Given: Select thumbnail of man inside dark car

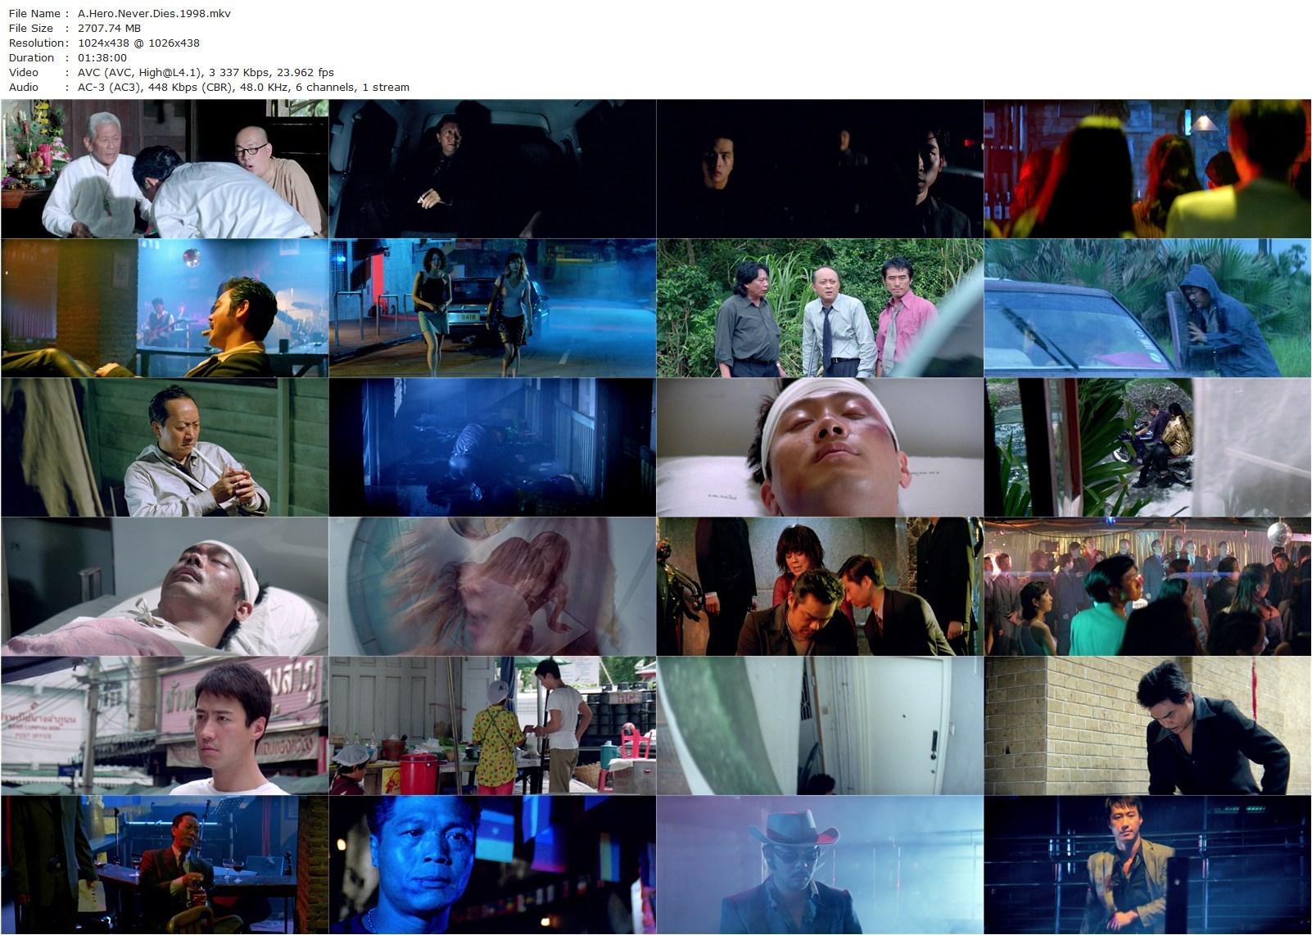Looking at the screenshot, I should pos(491,168).
